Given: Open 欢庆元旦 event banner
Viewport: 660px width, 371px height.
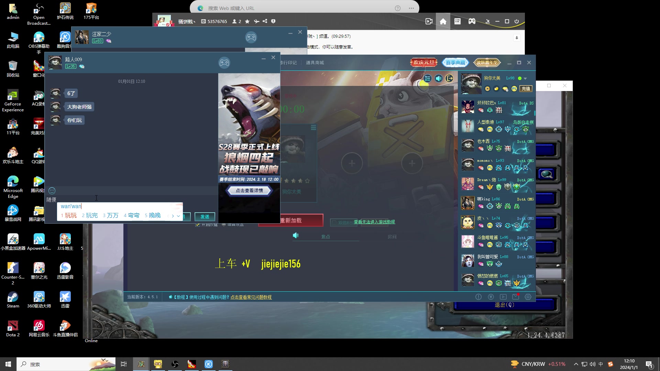Looking at the screenshot, I should (x=423, y=63).
